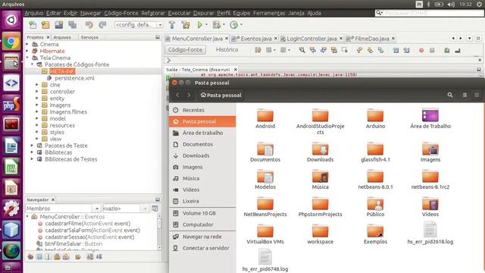Click the Save All icon in toolbar

click(73, 25)
